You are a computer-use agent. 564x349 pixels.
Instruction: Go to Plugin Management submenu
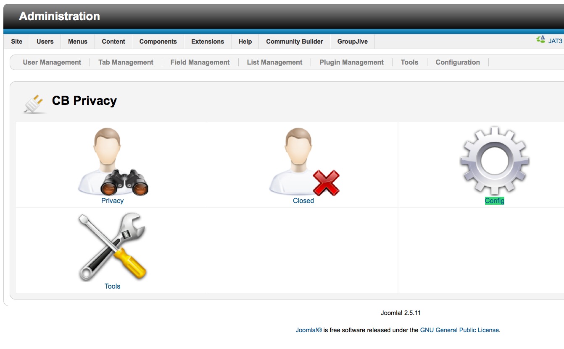pos(351,62)
